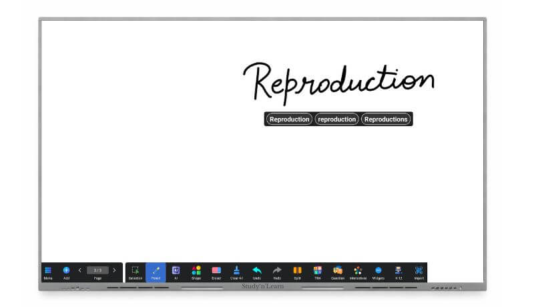The width and height of the screenshot is (534, 307).
Task: Choose the capitalized "Reproduction" suggestion
Action: click(289, 119)
